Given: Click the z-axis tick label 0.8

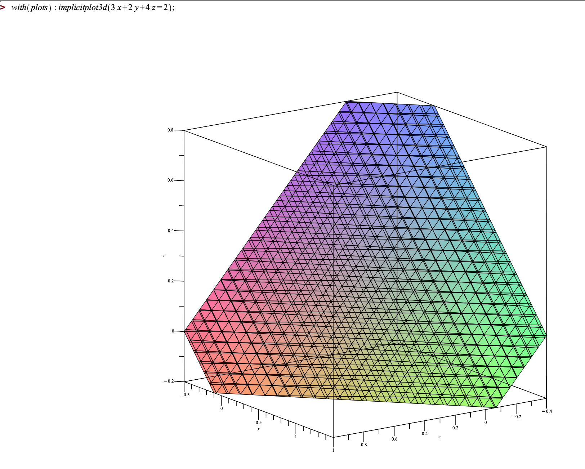Looking at the screenshot, I should pyautogui.click(x=170, y=130).
